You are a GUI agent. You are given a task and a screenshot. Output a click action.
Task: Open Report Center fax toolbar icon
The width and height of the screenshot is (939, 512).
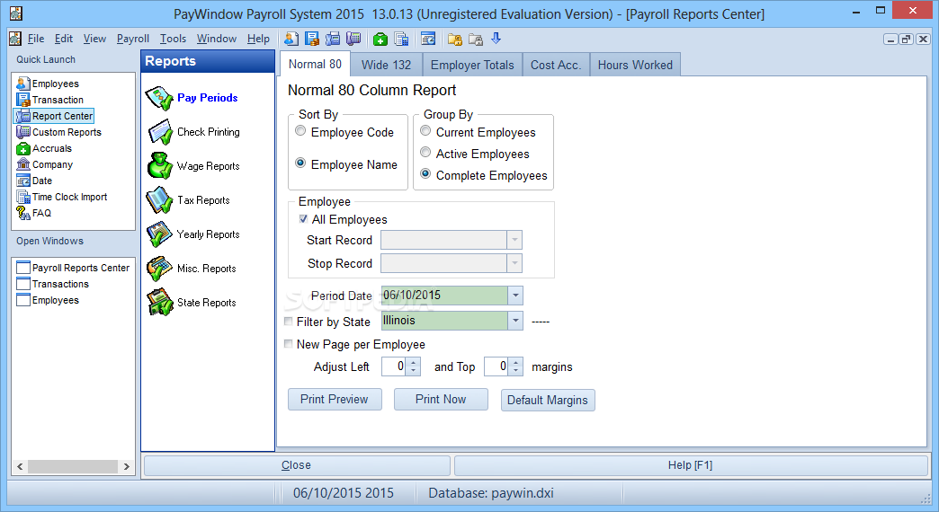(333, 39)
